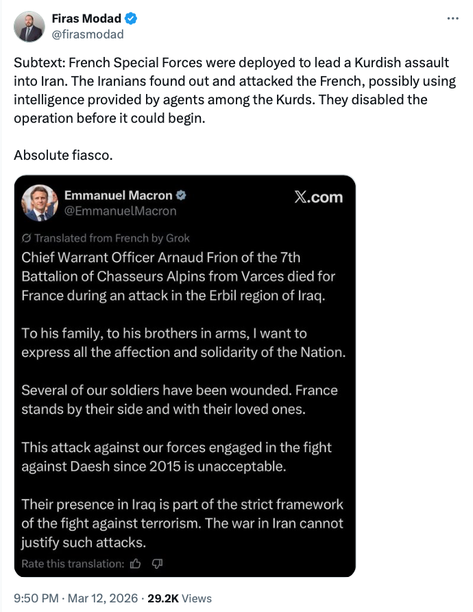Image resolution: width=473 pixels, height=612 pixels.
Task: Select the Emmanuel Macron name in embedded post
Action: 118,196
